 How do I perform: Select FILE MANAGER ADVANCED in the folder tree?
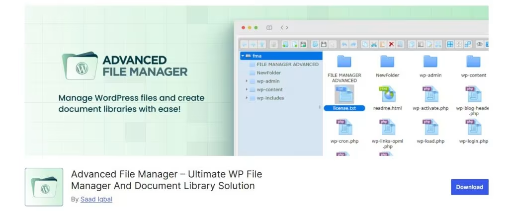coord(287,64)
